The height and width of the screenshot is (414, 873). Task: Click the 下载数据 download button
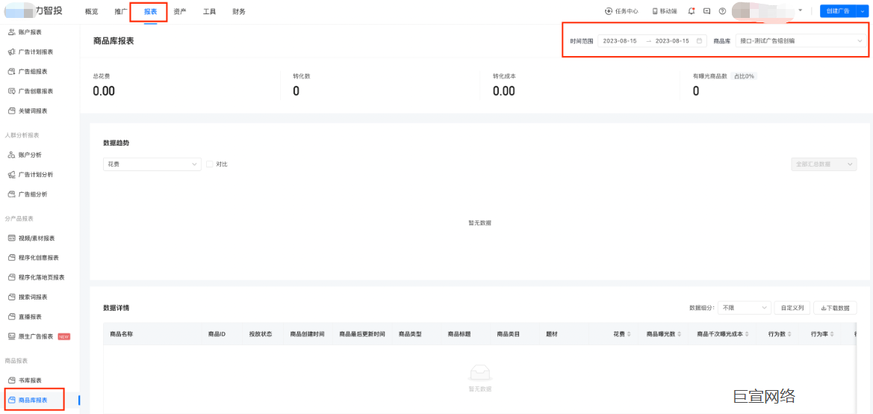pos(835,308)
